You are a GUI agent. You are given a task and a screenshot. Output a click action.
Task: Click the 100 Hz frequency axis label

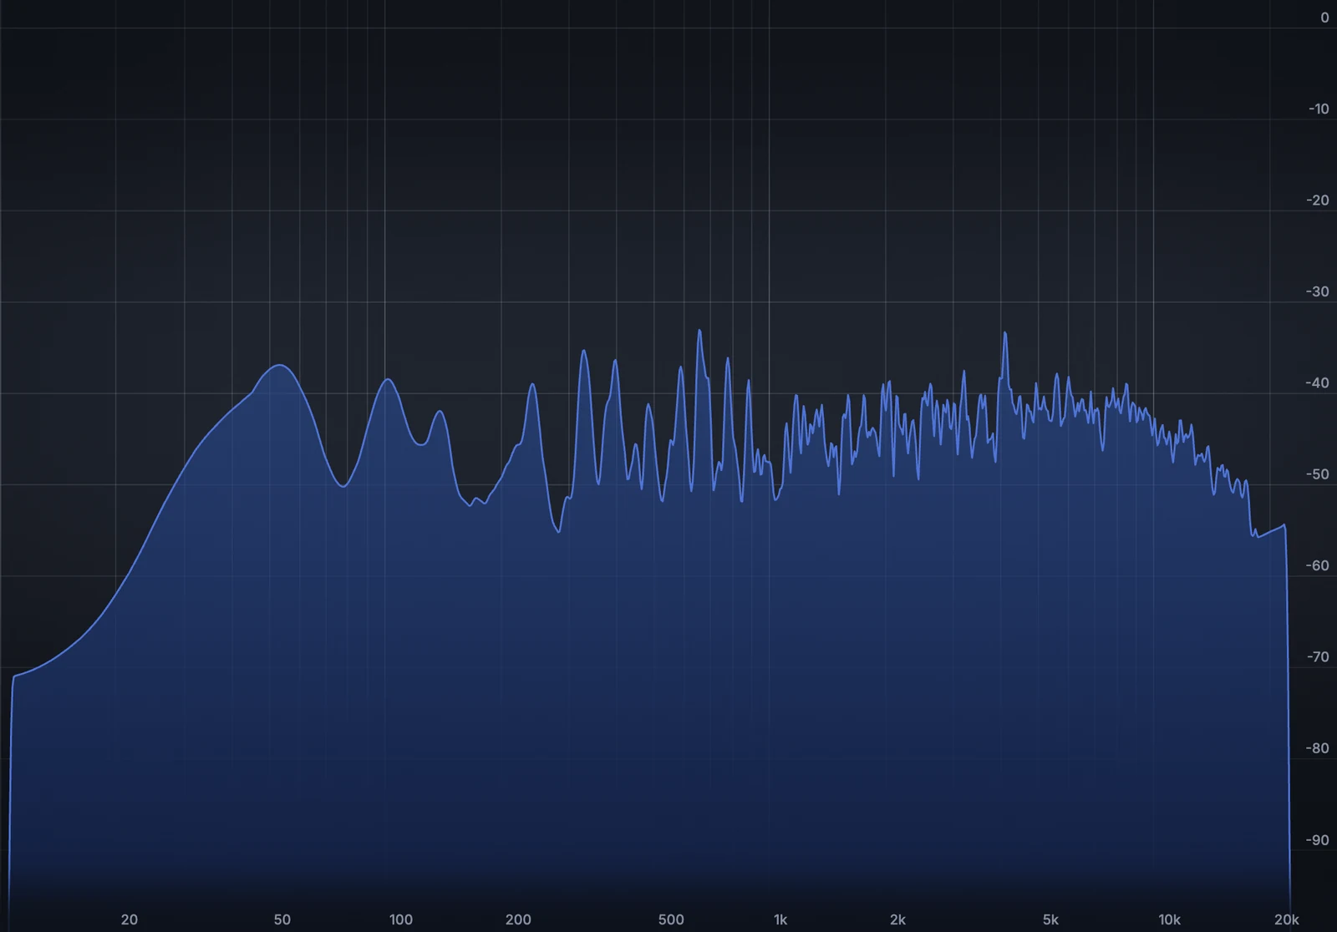tap(401, 919)
